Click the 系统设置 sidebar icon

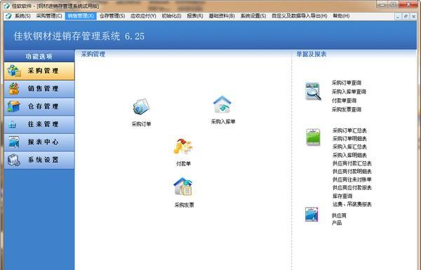14,160
